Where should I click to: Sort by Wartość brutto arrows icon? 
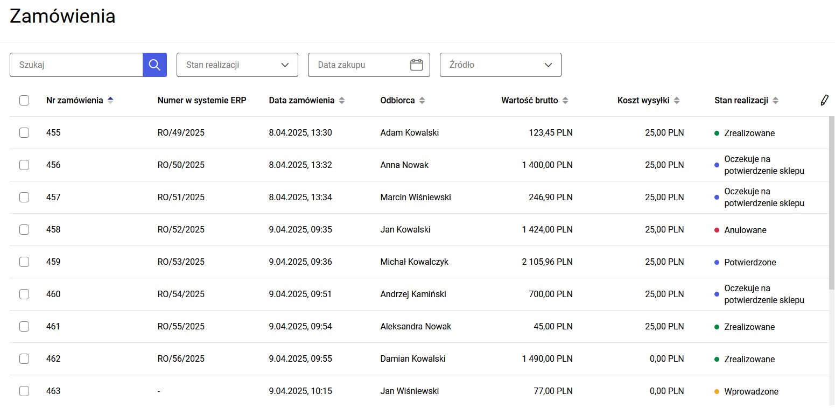click(x=565, y=100)
